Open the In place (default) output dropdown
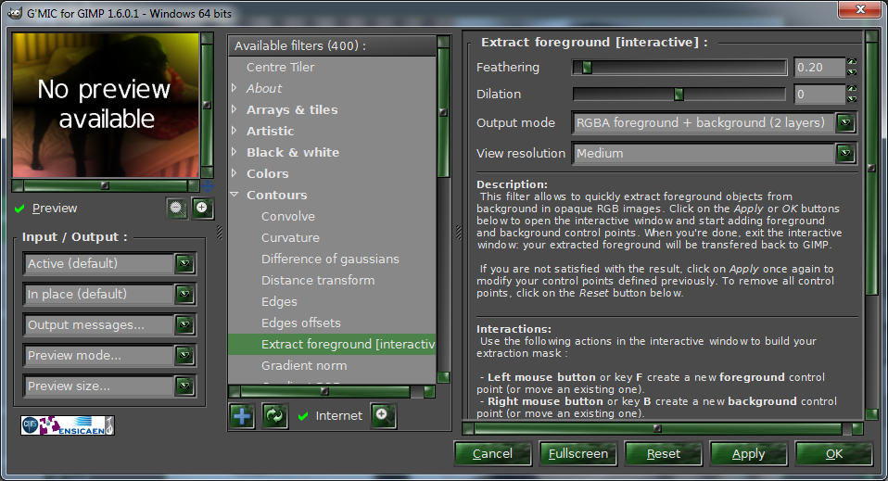Screen dimensions: 888x481 [x=110, y=294]
